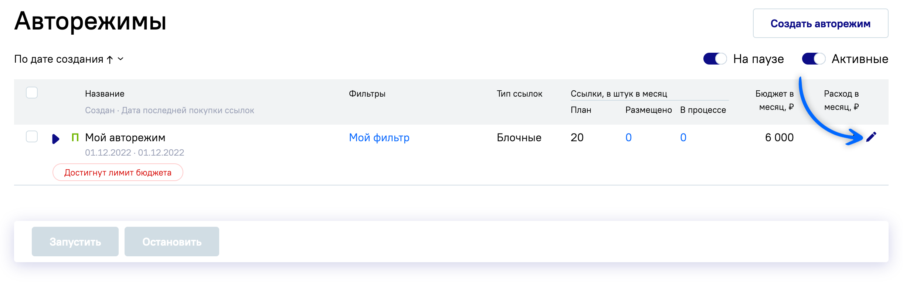Switch off the На паузе toggle
The width and height of the screenshot is (903, 288).
pyautogui.click(x=715, y=59)
